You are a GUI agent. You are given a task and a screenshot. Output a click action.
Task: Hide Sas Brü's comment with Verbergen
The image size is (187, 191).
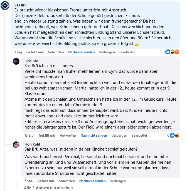click(x=107, y=52)
